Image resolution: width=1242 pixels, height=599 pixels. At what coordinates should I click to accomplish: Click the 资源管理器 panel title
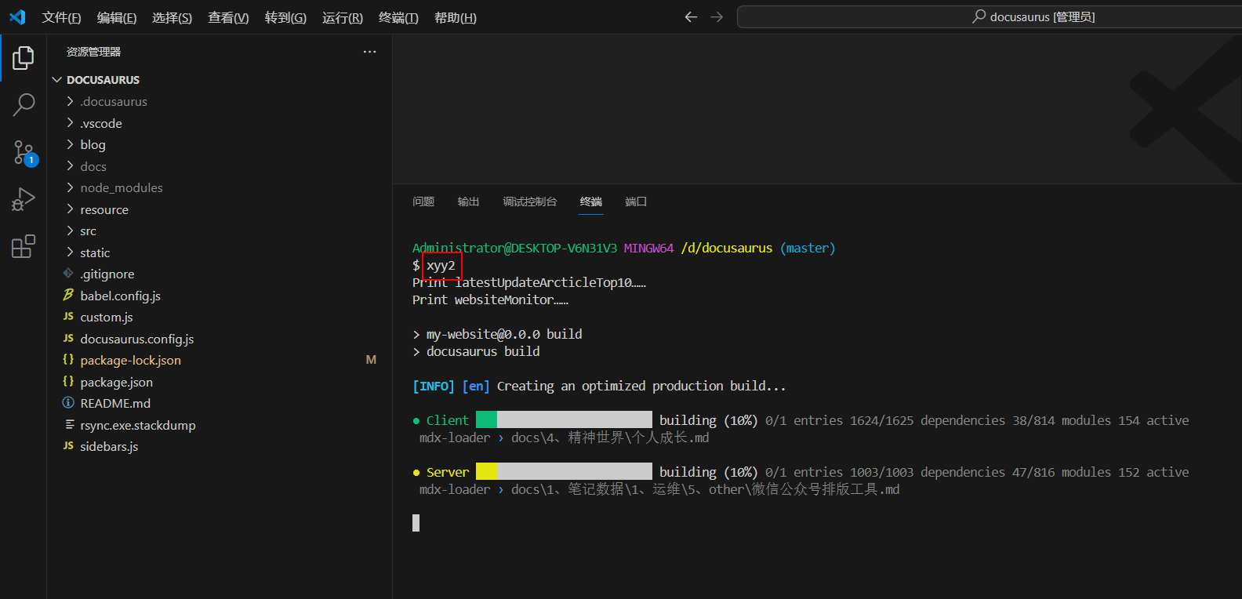pos(93,52)
